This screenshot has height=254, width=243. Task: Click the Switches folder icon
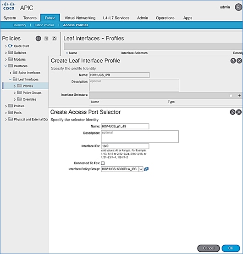click(x=11, y=52)
